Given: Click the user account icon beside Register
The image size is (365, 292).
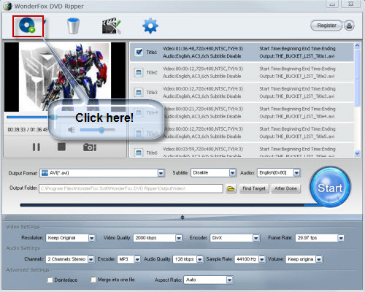Looking at the screenshot, I should click(x=349, y=26).
